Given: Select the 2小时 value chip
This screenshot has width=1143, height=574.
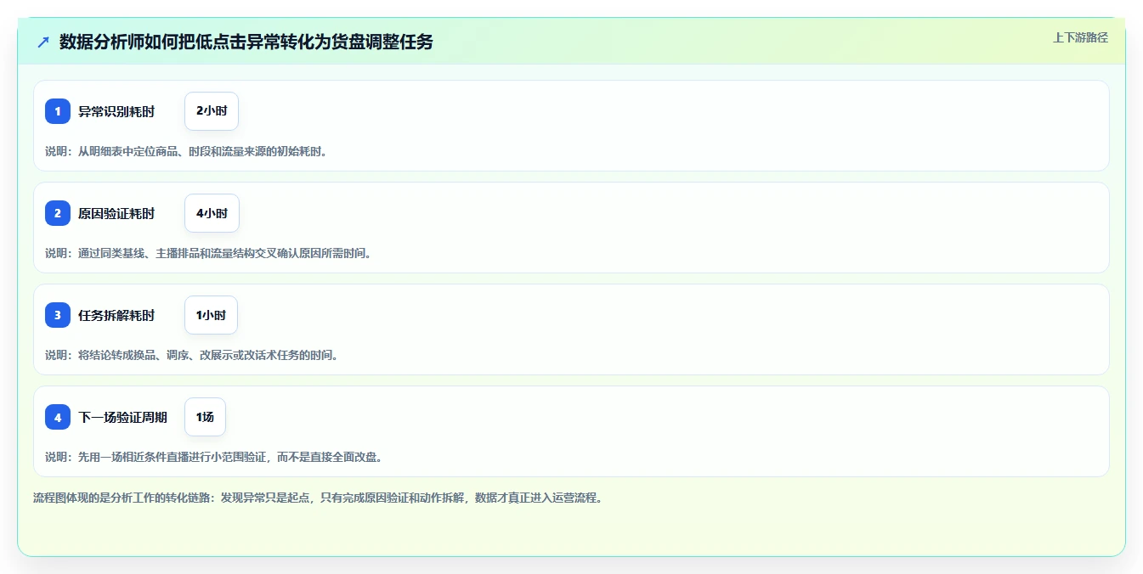Looking at the screenshot, I should (x=212, y=111).
